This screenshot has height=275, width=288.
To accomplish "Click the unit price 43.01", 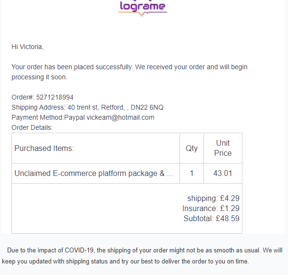I will tap(223, 173).
